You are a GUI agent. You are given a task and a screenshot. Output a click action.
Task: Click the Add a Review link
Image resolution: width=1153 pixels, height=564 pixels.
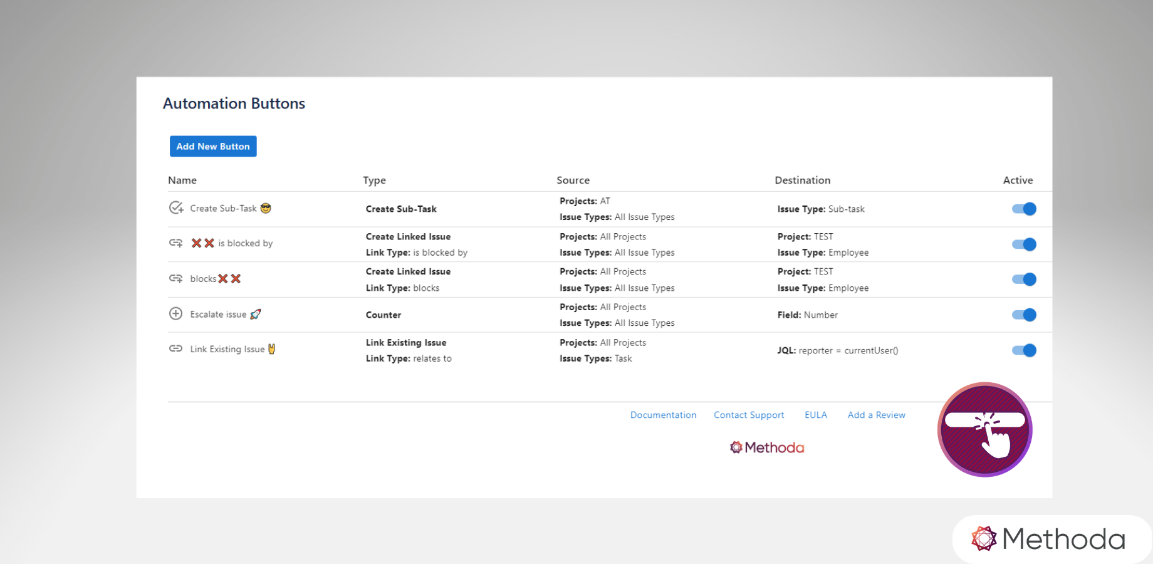(876, 415)
